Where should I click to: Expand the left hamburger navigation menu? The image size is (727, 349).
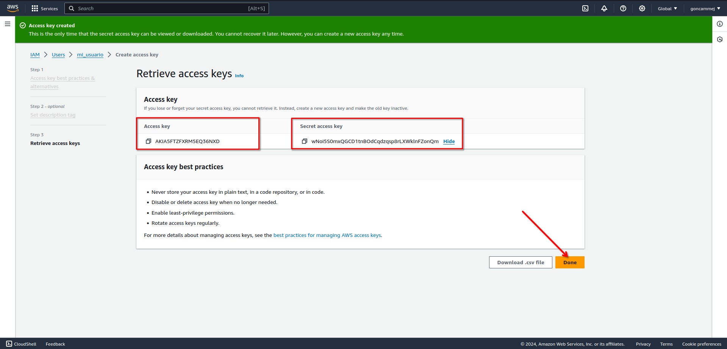point(8,24)
